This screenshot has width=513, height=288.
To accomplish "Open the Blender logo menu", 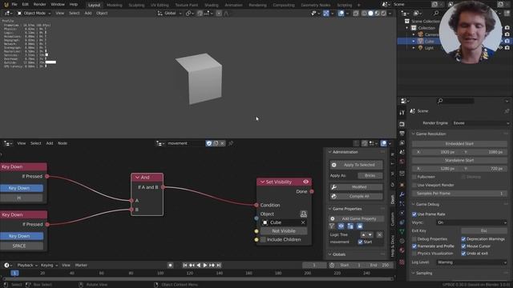I will click(x=6, y=5).
